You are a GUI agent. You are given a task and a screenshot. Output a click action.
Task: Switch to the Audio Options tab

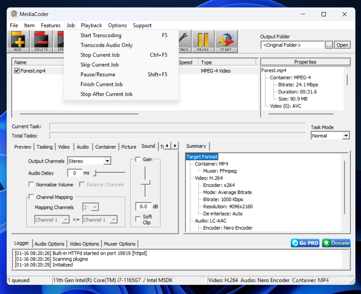[49, 244]
